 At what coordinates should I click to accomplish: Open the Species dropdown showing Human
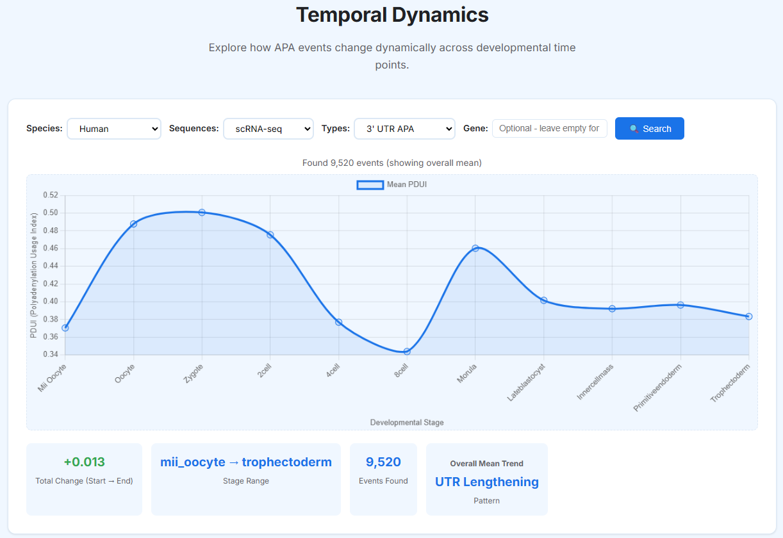point(114,128)
